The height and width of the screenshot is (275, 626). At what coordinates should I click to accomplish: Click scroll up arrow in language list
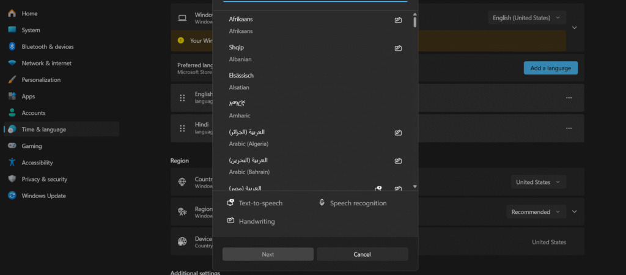click(415, 14)
